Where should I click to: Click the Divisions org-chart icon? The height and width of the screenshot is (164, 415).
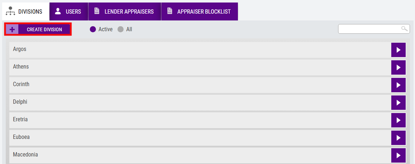pos(10,11)
